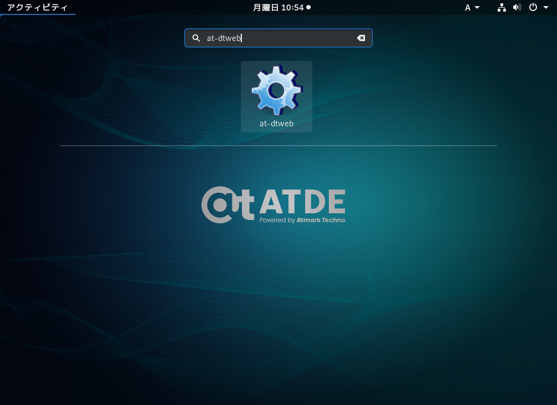Click the volume speaker icon
The height and width of the screenshot is (405, 557).
click(x=517, y=7)
